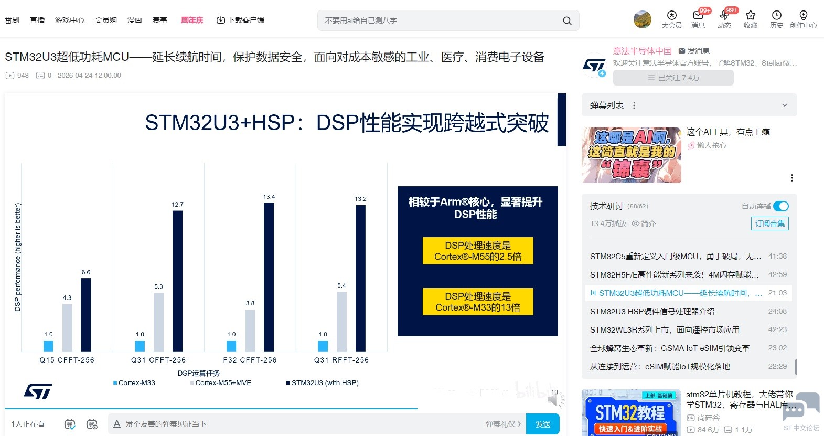Click the 简介 eye icon in collection
Viewport: 824px width, 436px height.
tap(636, 224)
